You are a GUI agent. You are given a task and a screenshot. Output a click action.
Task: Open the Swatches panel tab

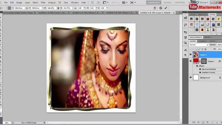point(203,15)
